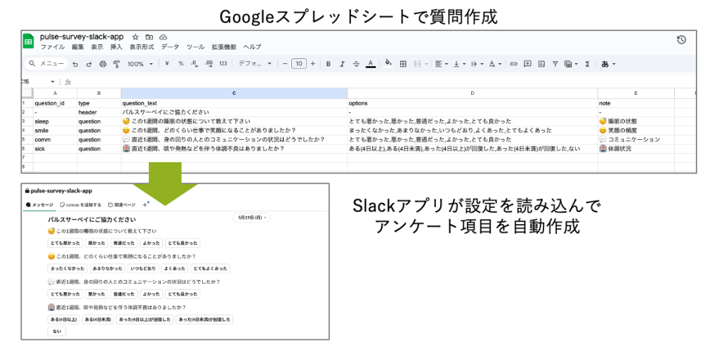719x356 pixels.
Task: Open horizontal align dropdown
Action: tap(441, 64)
